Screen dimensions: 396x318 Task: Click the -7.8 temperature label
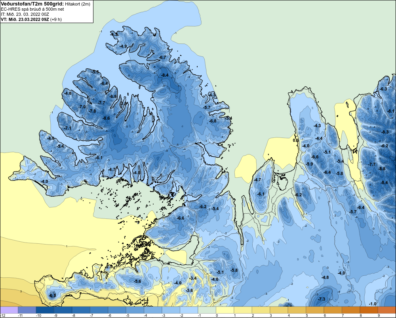point(92,111)
